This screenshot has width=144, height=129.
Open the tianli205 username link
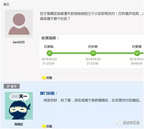coord(19,42)
